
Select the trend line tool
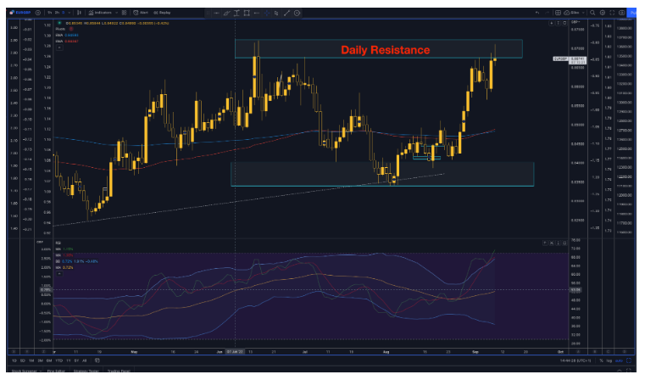(286, 13)
